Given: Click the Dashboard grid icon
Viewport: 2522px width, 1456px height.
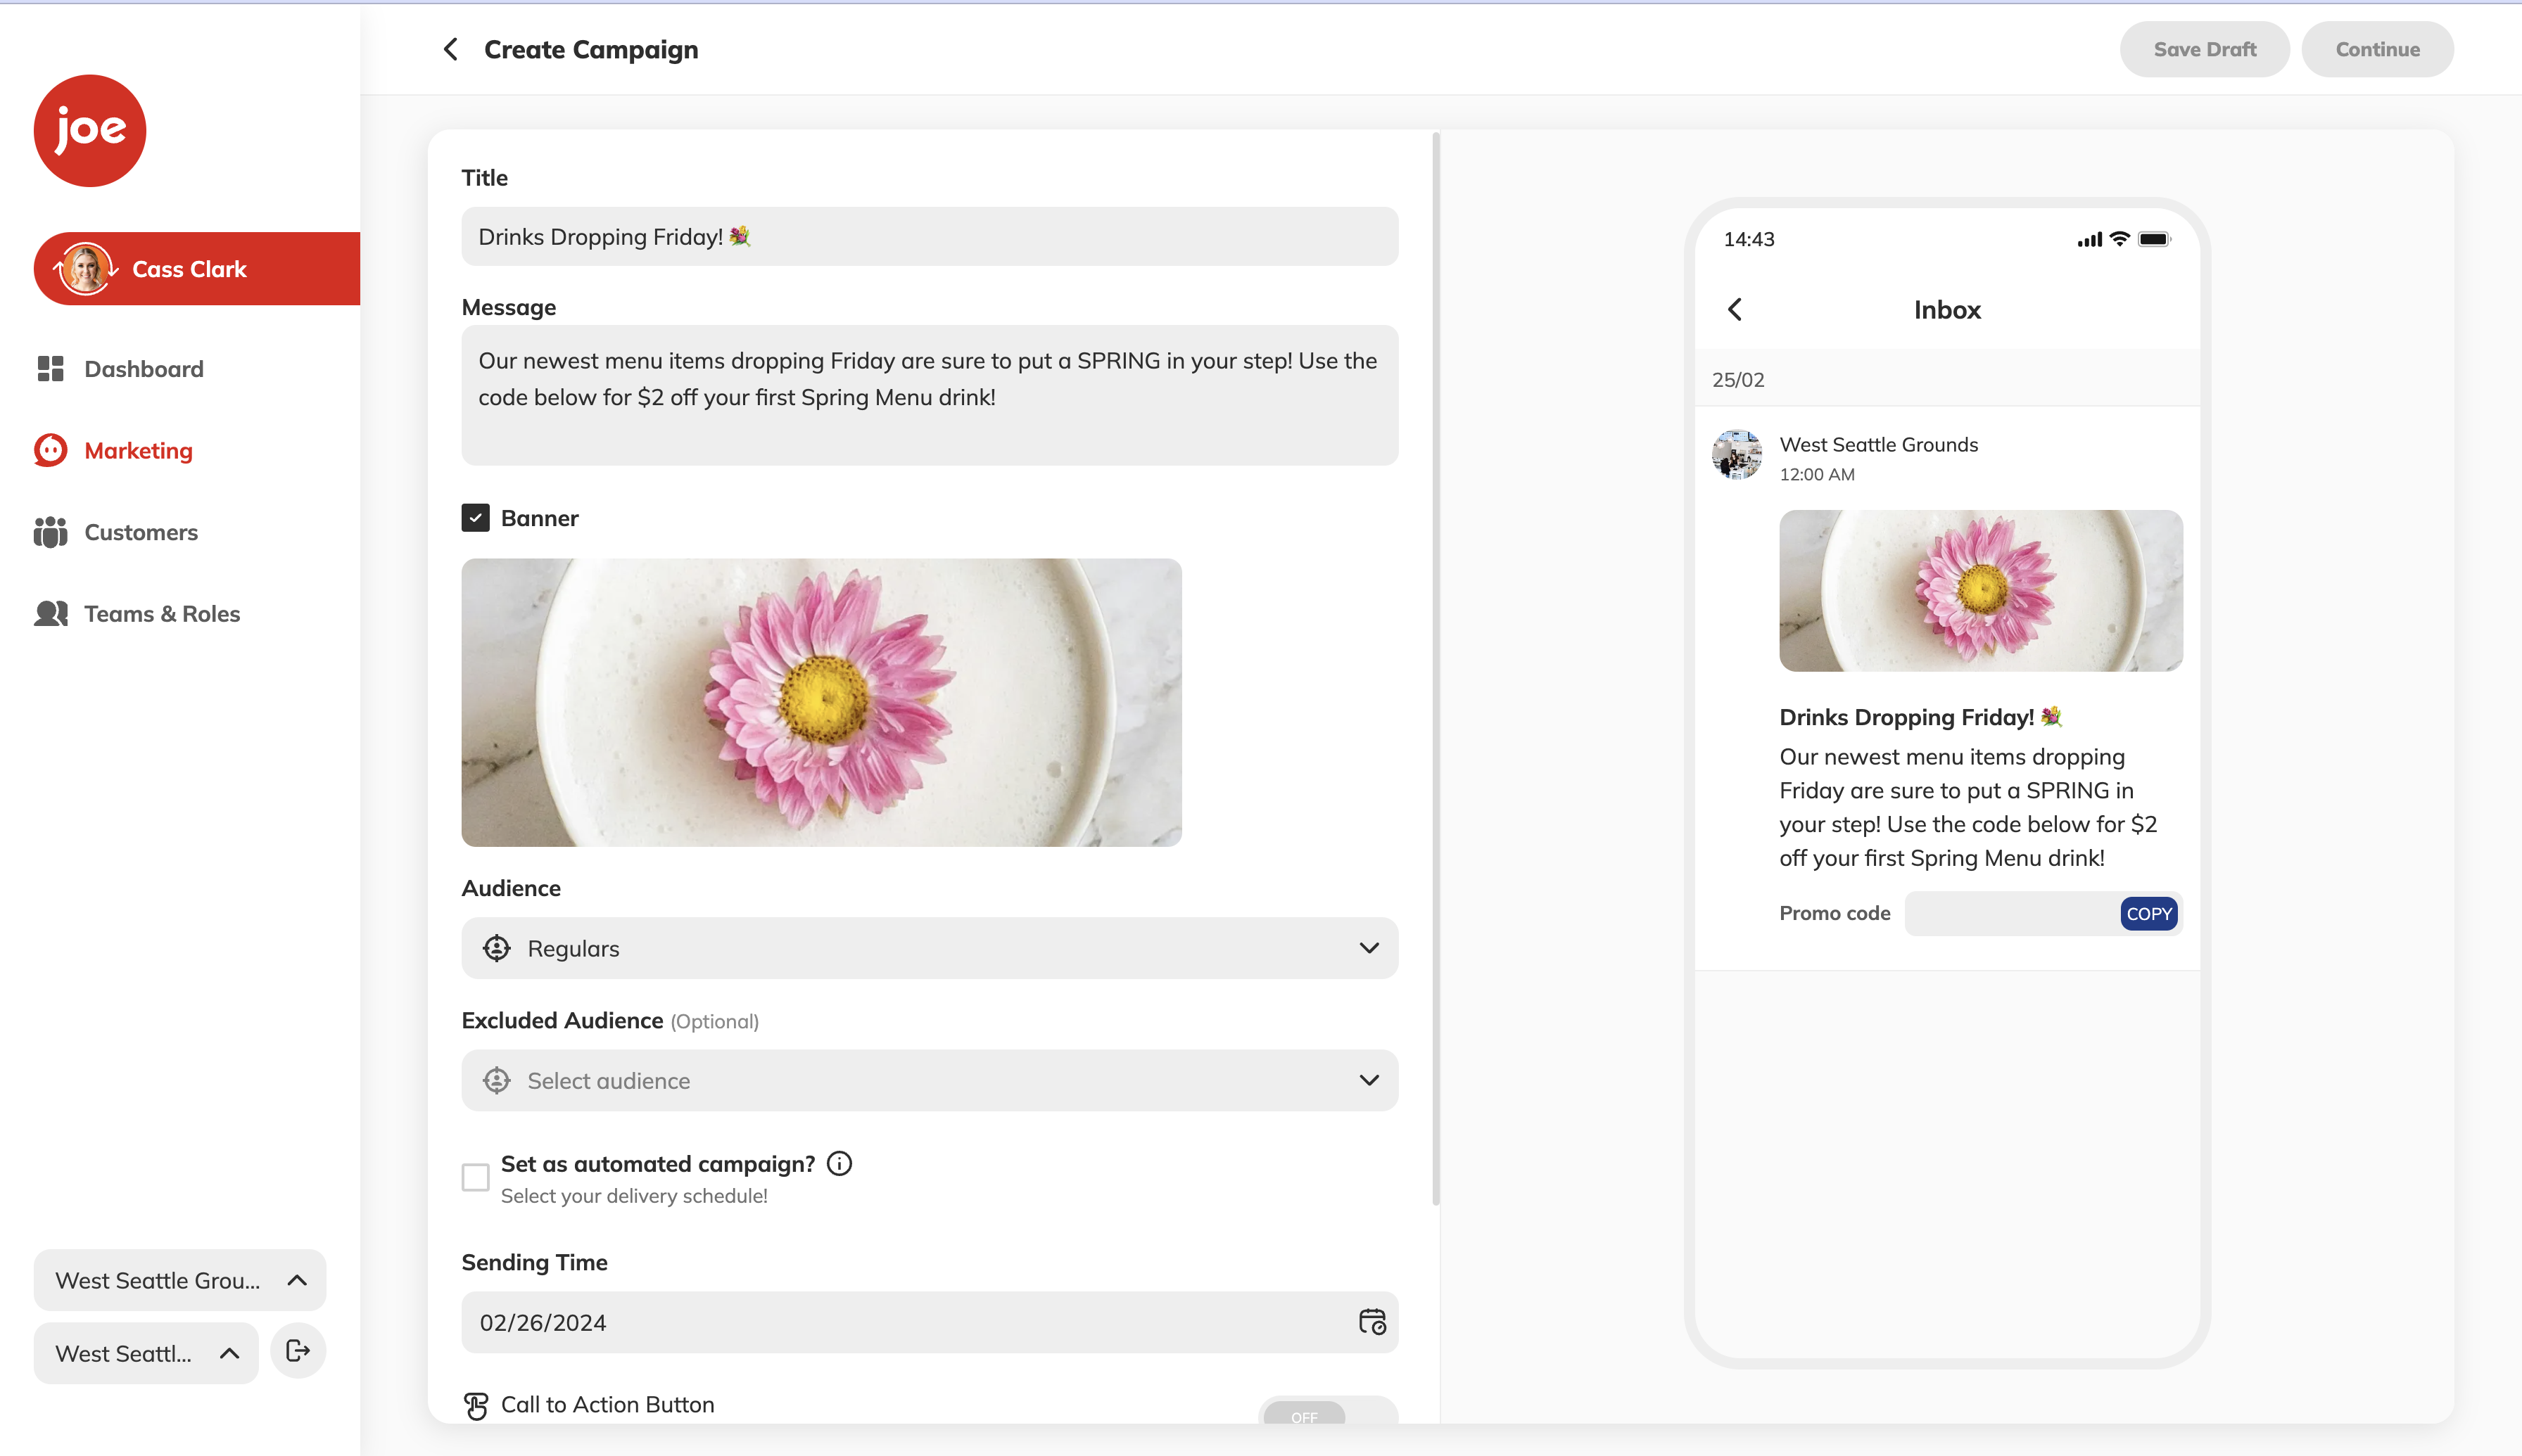Looking at the screenshot, I should click(50, 369).
